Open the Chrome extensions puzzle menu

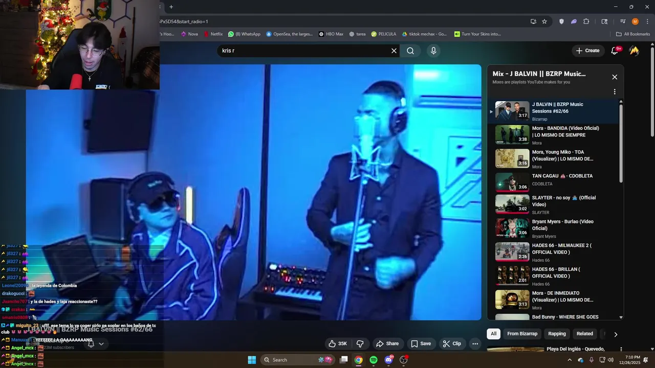(586, 21)
